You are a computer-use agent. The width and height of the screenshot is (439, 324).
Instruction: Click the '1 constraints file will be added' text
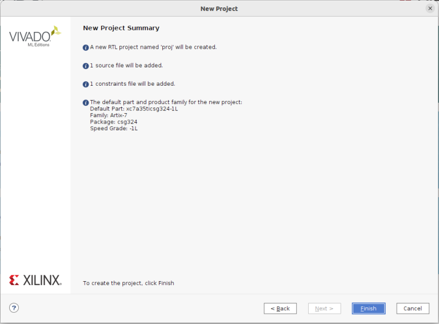[x=132, y=84]
